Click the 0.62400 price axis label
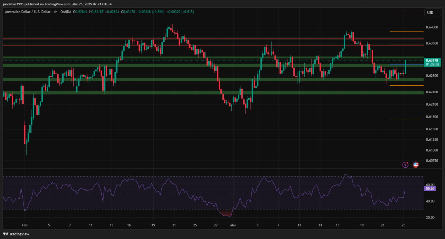Image resolution: width=445 pixels, height=239 pixels. pos(432,92)
